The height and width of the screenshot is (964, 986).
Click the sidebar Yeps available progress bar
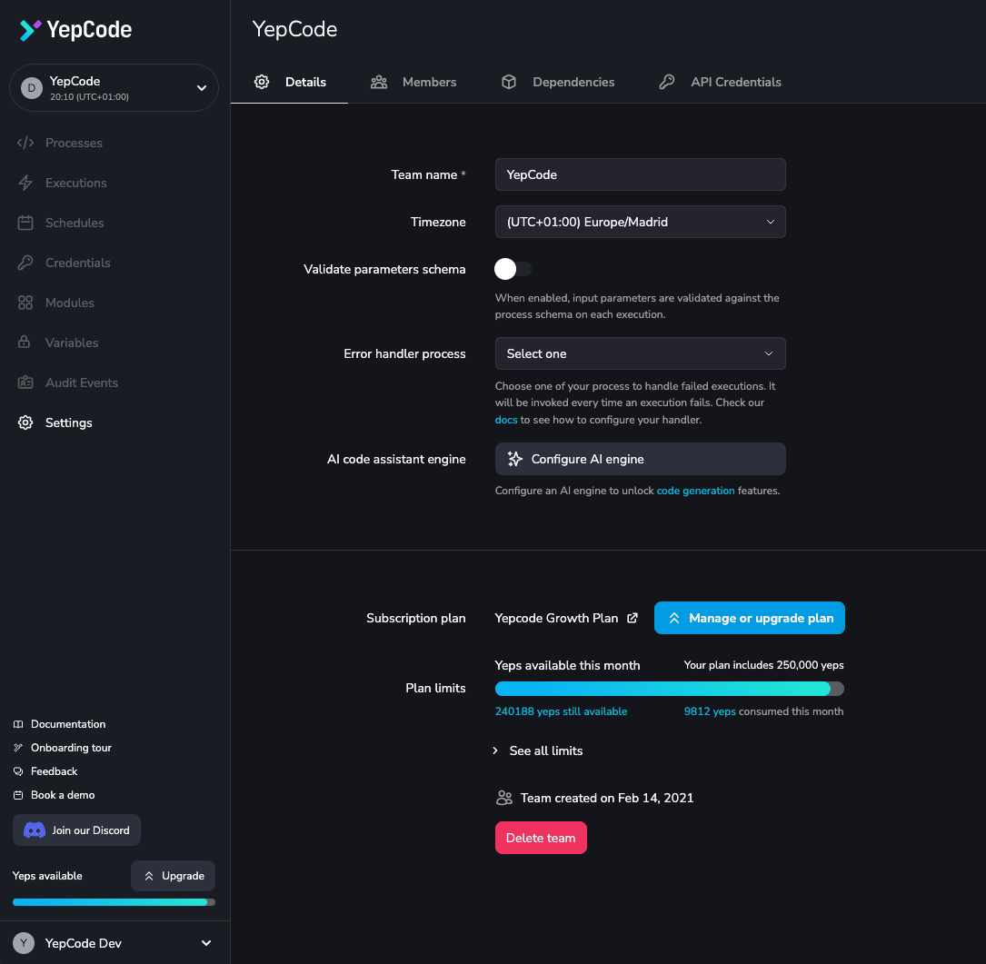(114, 902)
